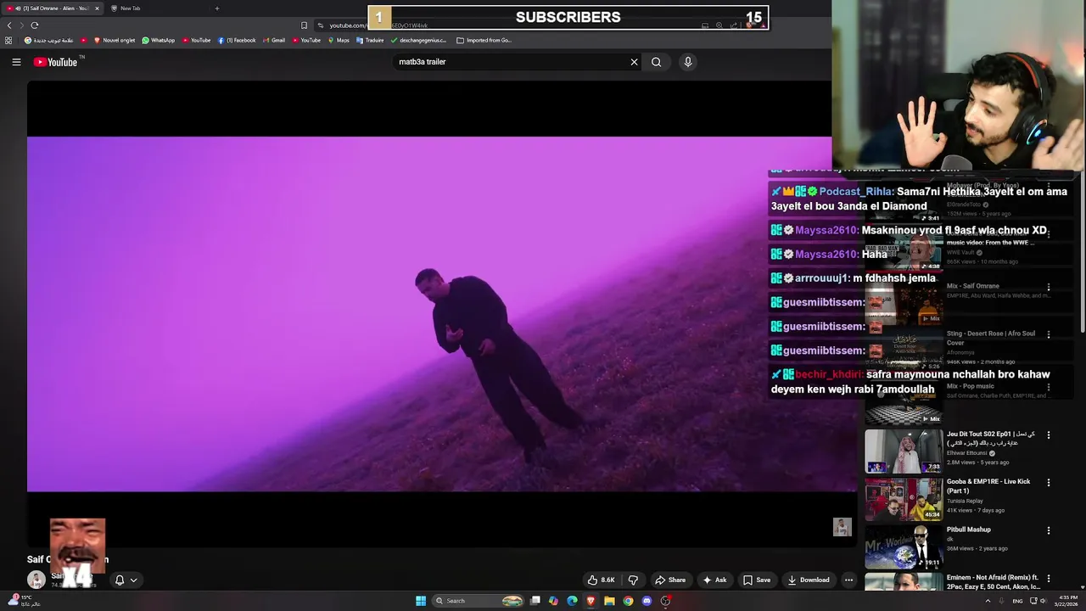
Task: Open the YouTube hamburger guide menu
Action: pyautogui.click(x=16, y=62)
